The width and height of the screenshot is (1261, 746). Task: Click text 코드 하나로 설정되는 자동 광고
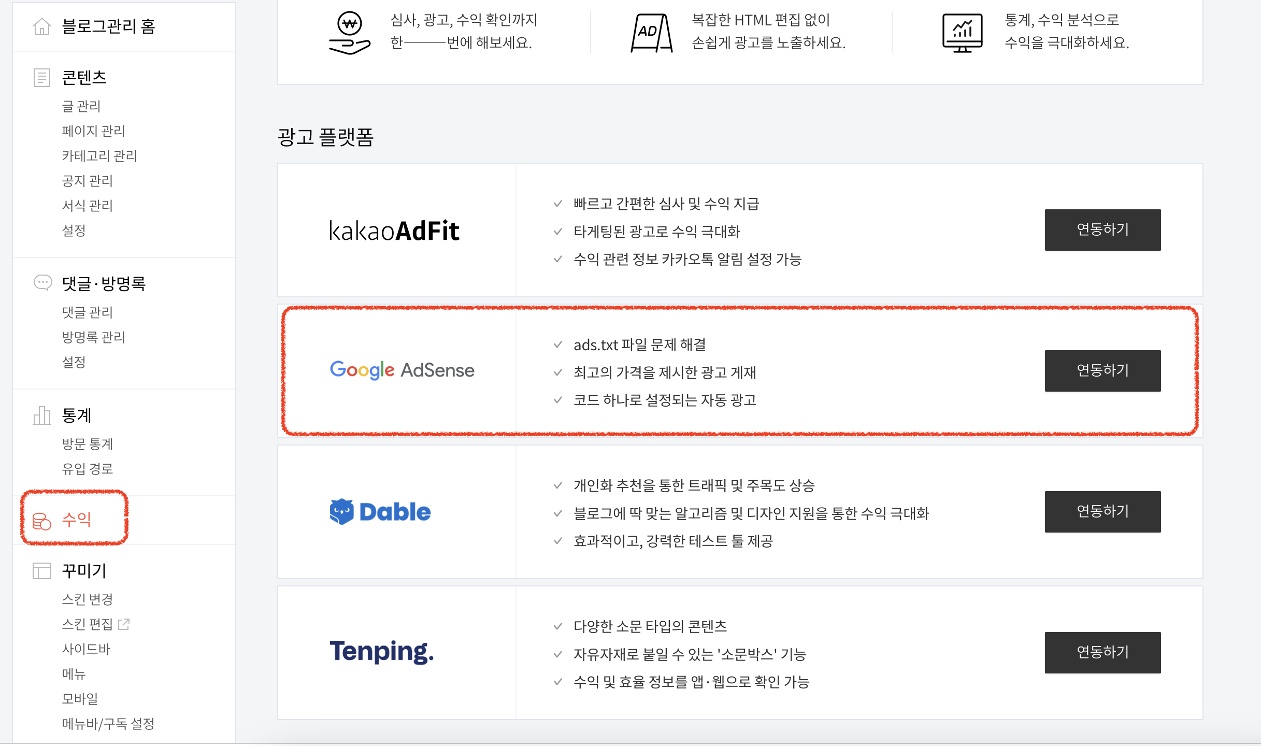665,400
